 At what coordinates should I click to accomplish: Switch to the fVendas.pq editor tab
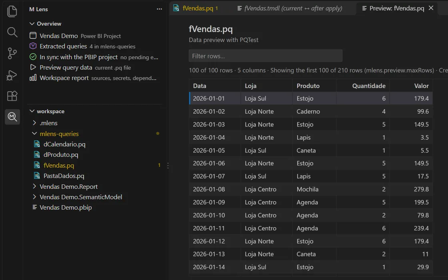click(x=198, y=8)
